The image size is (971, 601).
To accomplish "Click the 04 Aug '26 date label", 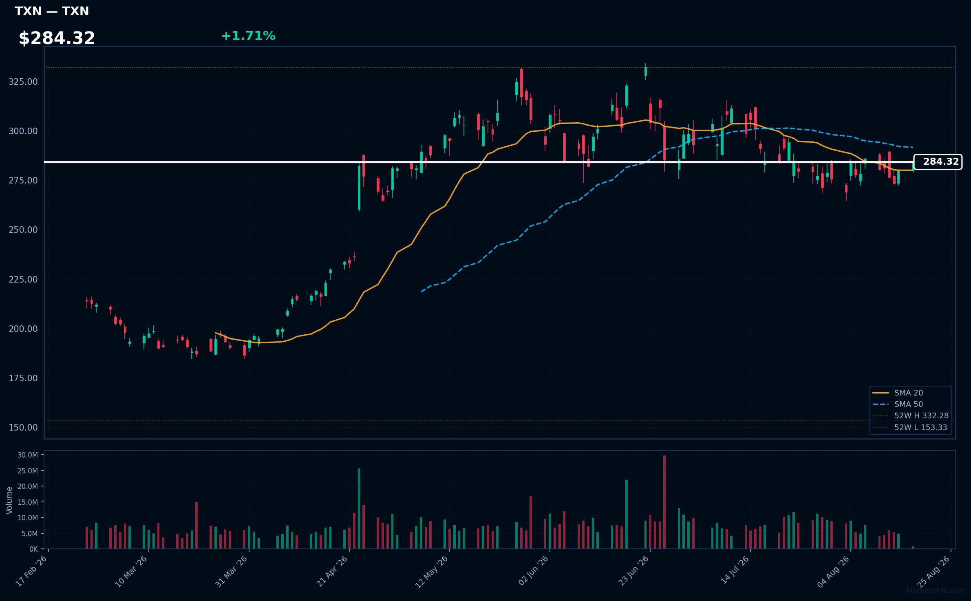I will pyautogui.click(x=833, y=571).
